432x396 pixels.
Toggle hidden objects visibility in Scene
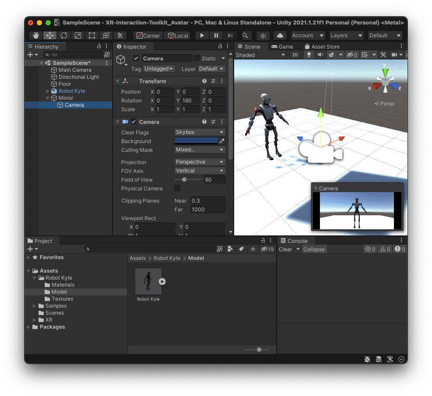point(352,55)
